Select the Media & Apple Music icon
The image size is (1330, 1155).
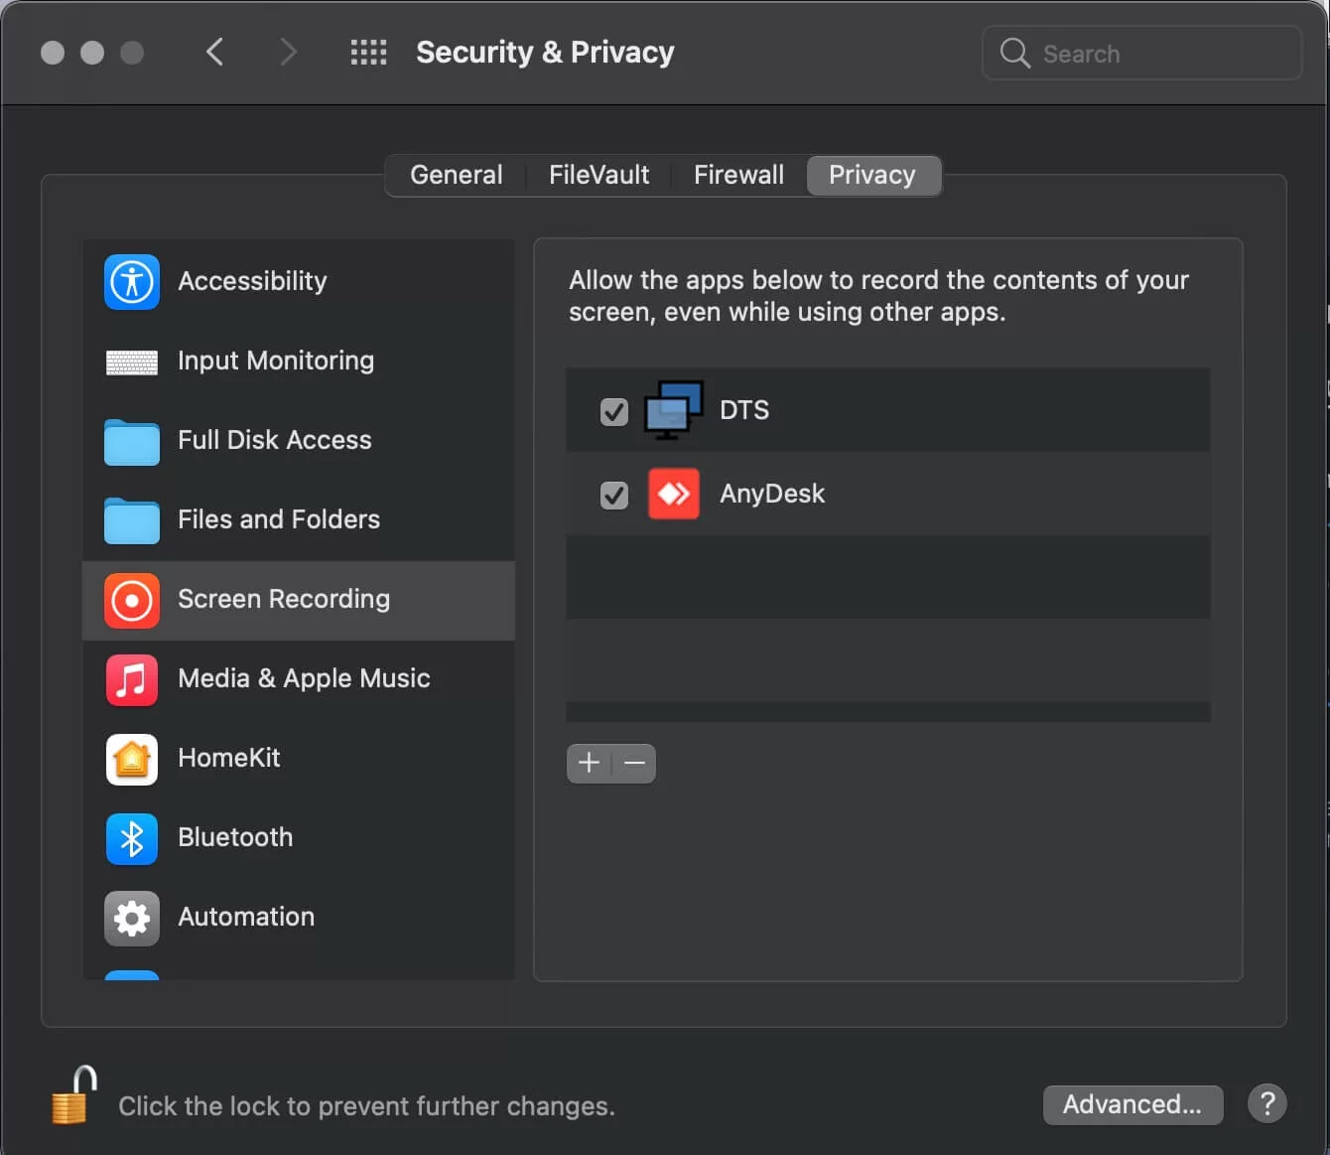click(x=132, y=679)
